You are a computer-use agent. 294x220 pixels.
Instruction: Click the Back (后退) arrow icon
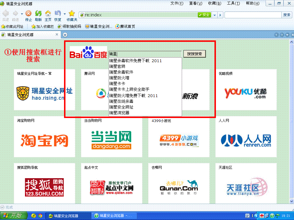coord(6,13)
